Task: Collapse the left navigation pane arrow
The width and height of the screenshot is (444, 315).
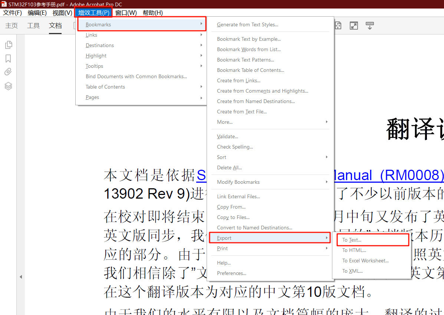Action: (21, 277)
